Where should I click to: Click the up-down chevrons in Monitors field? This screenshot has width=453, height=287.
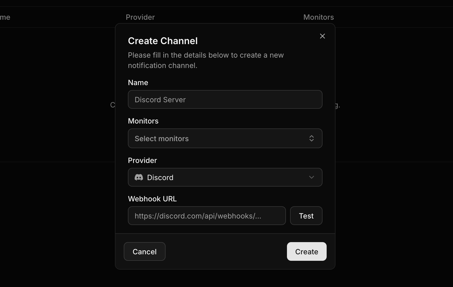click(311, 138)
